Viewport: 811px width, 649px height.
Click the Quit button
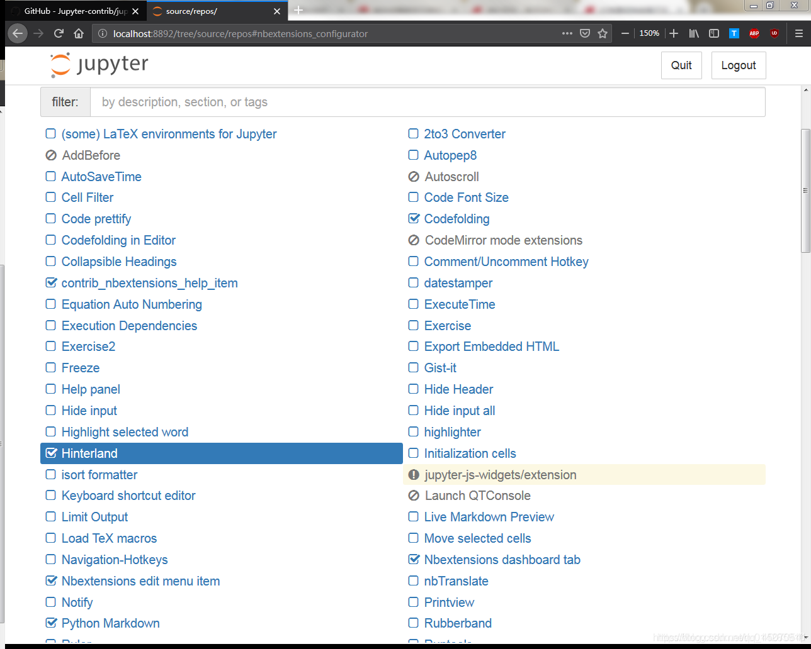pos(681,65)
